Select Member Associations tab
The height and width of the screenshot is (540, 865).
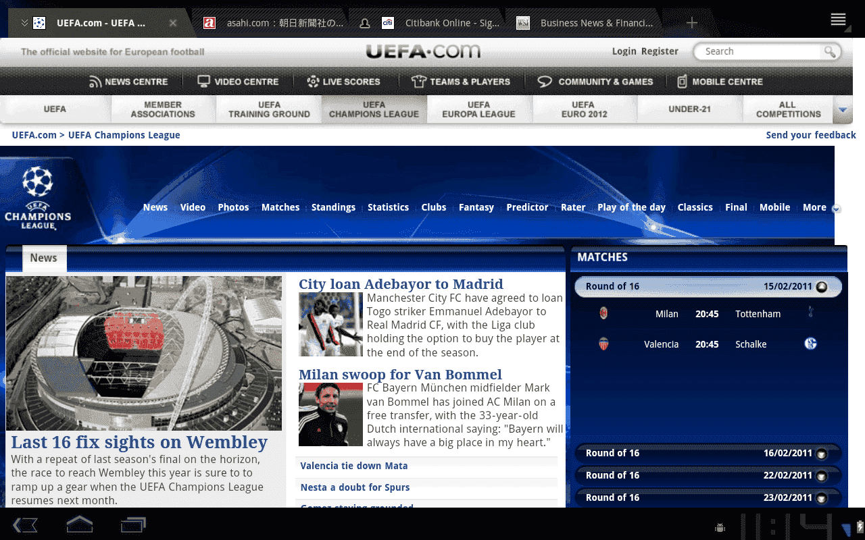pos(163,109)
